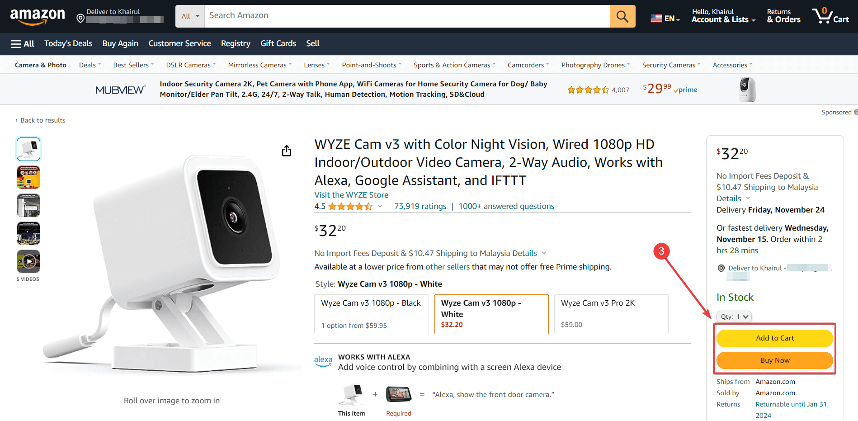Open the All hamburger menu
Image resolution: width=858 pixels, height=421 pixels.
23,43
